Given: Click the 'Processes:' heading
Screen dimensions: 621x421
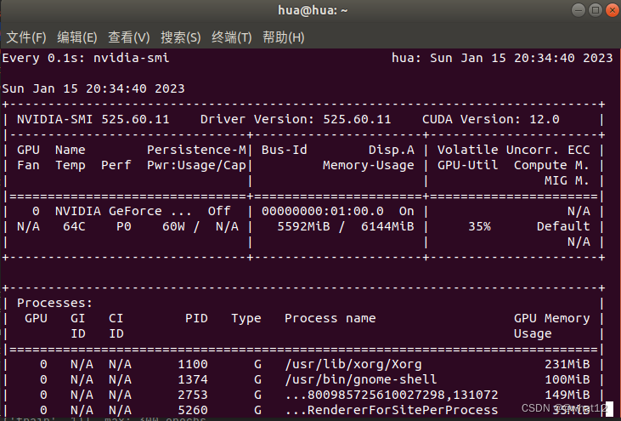Looking at the screenshot, I should click(x=54, y=304).
